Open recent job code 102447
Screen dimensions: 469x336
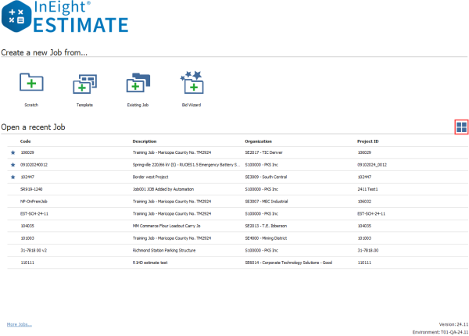[27, 177]
